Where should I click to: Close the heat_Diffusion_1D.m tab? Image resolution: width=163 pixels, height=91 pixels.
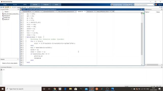click(110, 12)
